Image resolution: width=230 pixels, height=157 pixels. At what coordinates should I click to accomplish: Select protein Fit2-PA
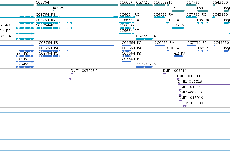(179, 56)
